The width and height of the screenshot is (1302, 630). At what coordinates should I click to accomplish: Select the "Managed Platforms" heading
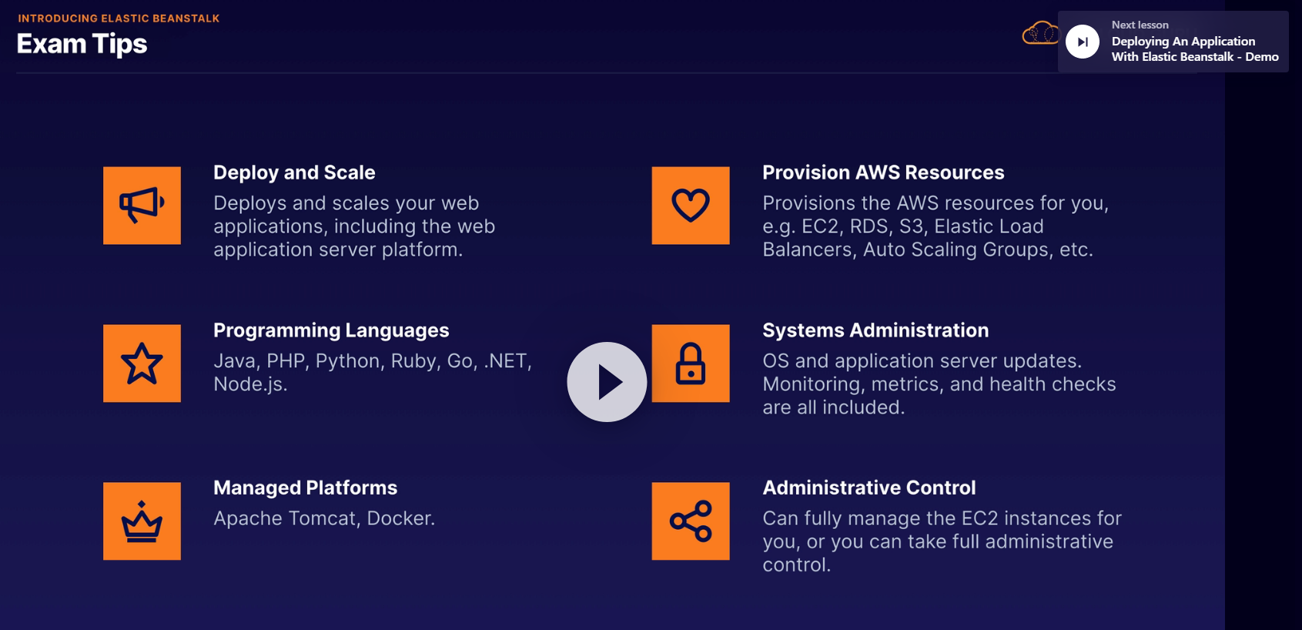pyautogui.click(x=305, y=488)
